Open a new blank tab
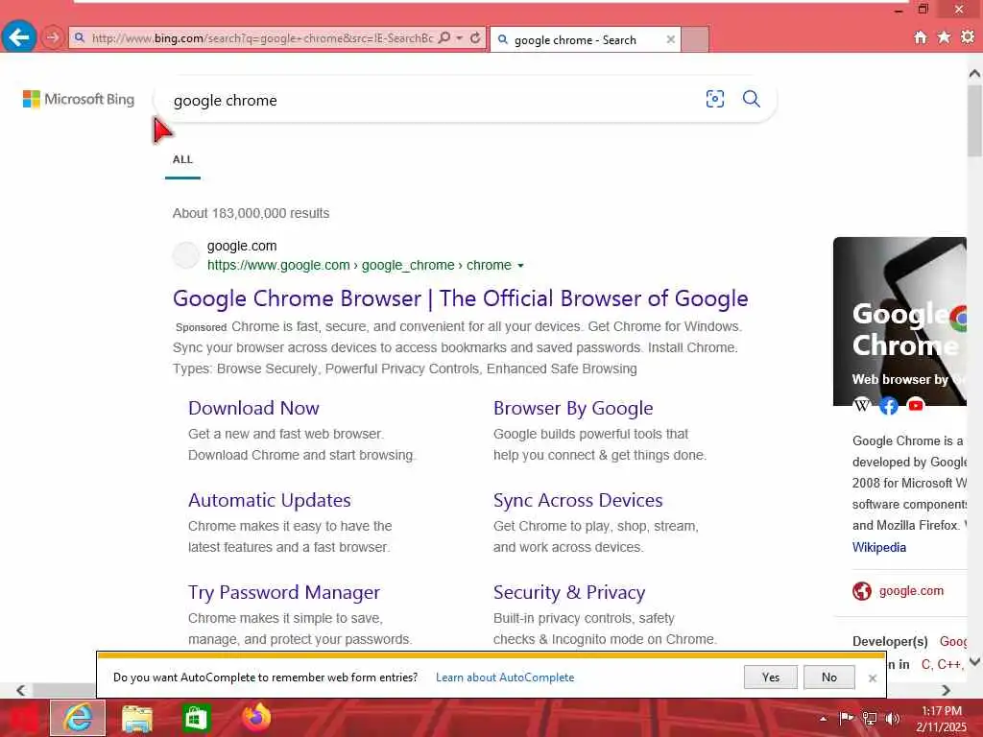Screen dimensions: 983x737 695,39
